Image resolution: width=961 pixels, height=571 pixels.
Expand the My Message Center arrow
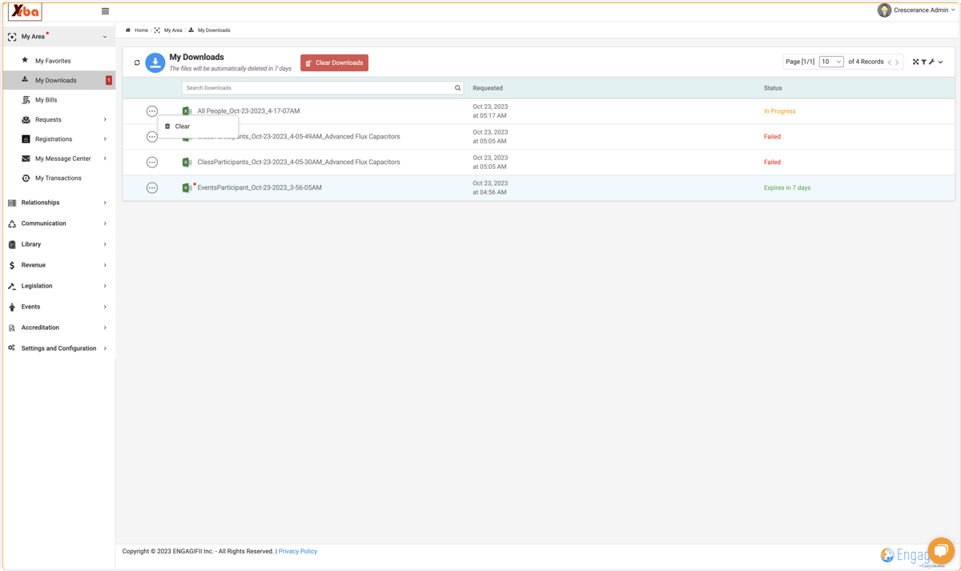pos(105,159)
